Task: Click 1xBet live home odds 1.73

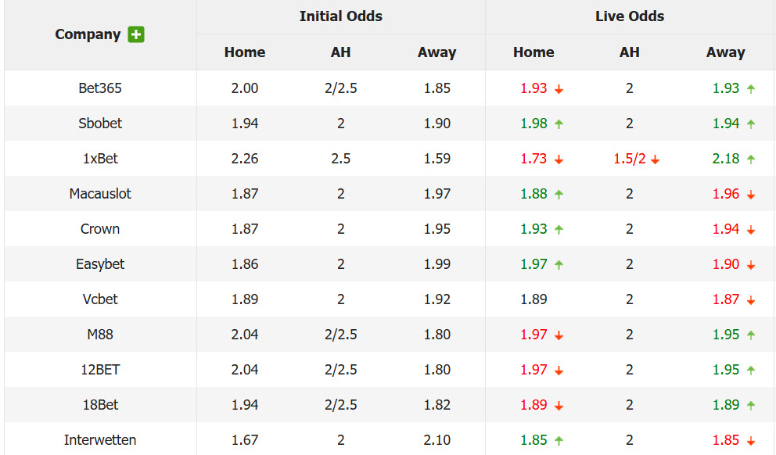Action: (x=533, y=158)
